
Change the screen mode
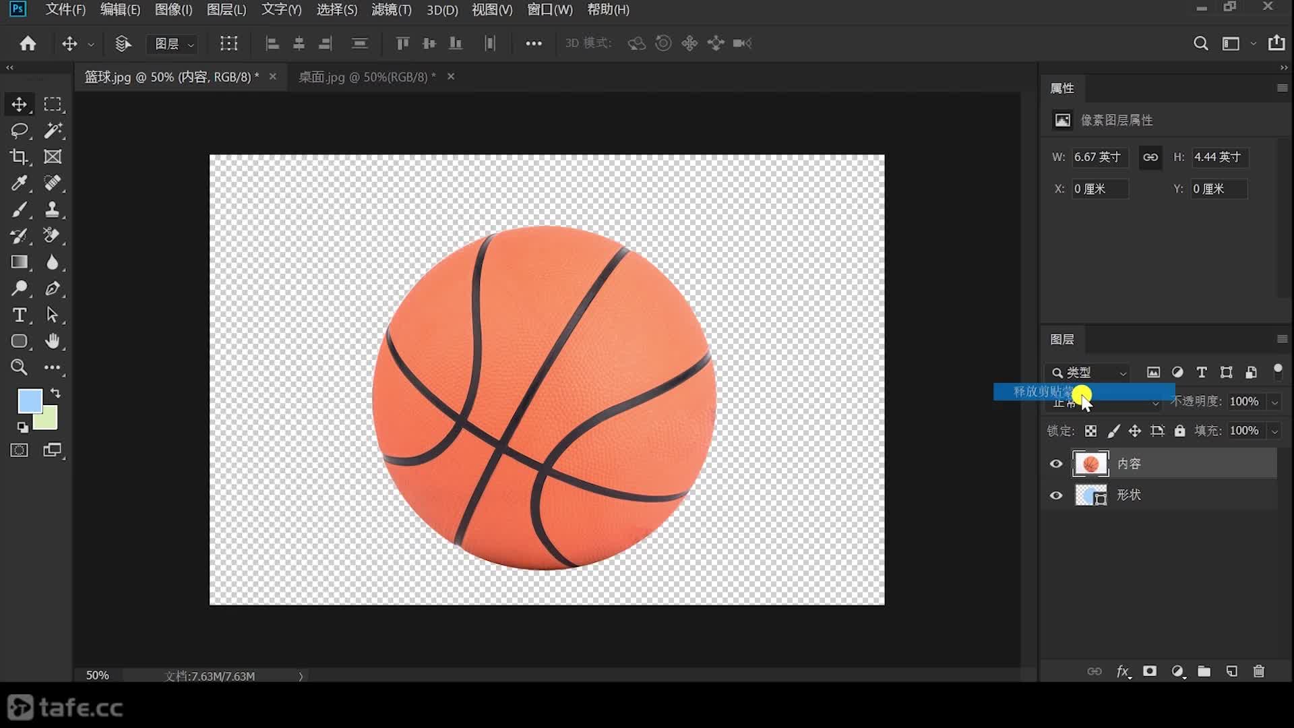(53, 450)
